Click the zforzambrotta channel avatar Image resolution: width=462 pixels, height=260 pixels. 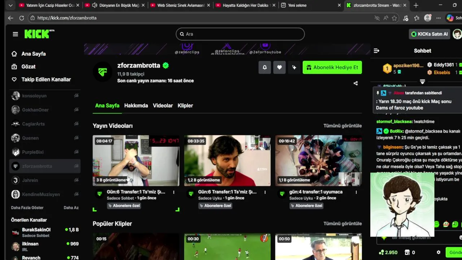pyautogui.click(x=102, y=72)
